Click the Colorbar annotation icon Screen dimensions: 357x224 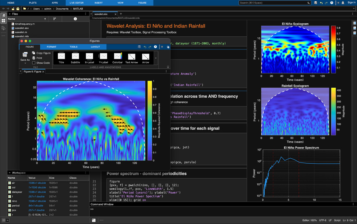[117, 57]
